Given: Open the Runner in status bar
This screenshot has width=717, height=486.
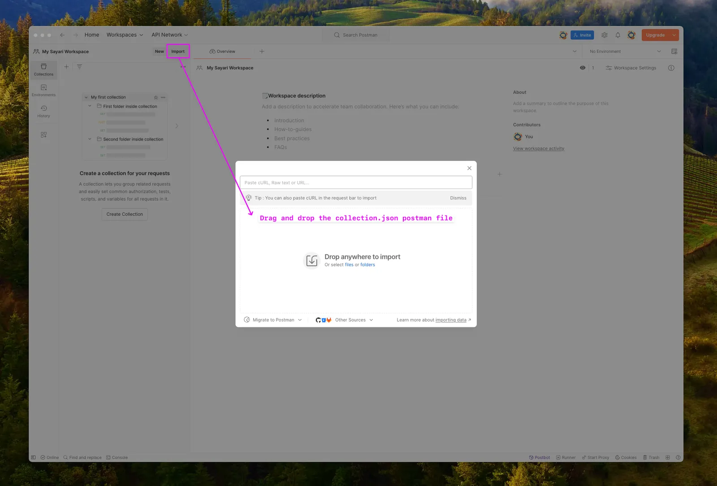Looking at the screenshot, I should [x=566, y=457].
